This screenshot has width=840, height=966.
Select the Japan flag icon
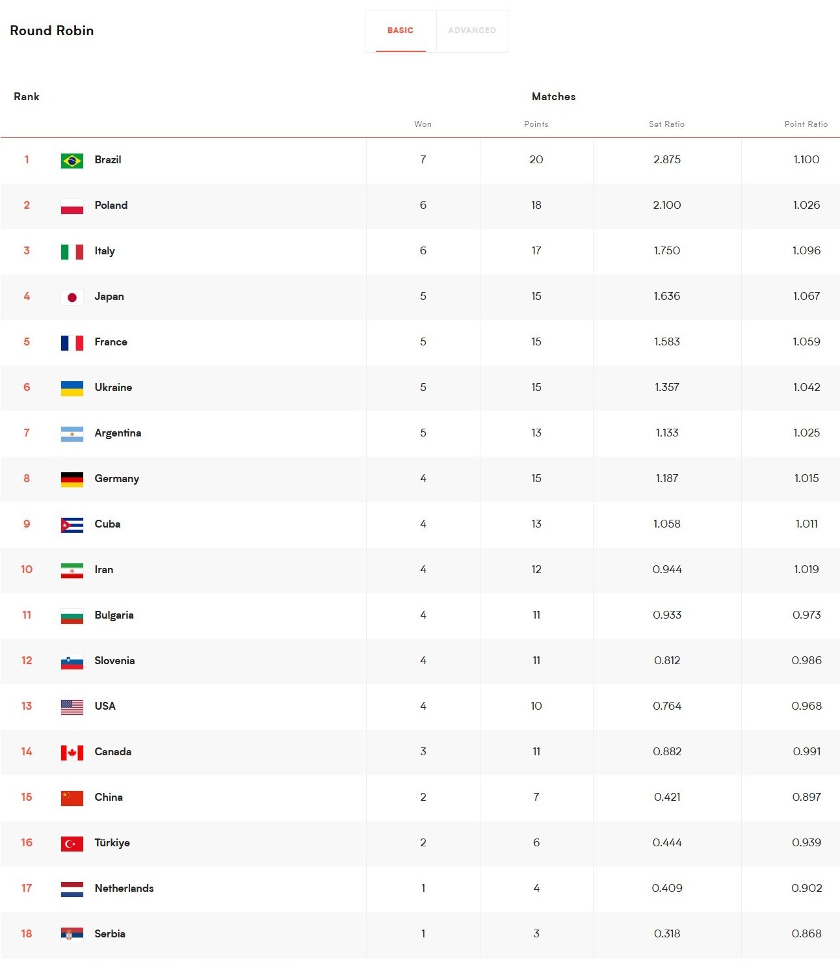(72, 297)
